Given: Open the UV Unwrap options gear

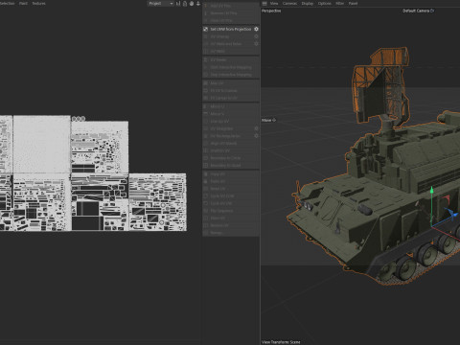Looking at the screenshot, I should (256, 36).
